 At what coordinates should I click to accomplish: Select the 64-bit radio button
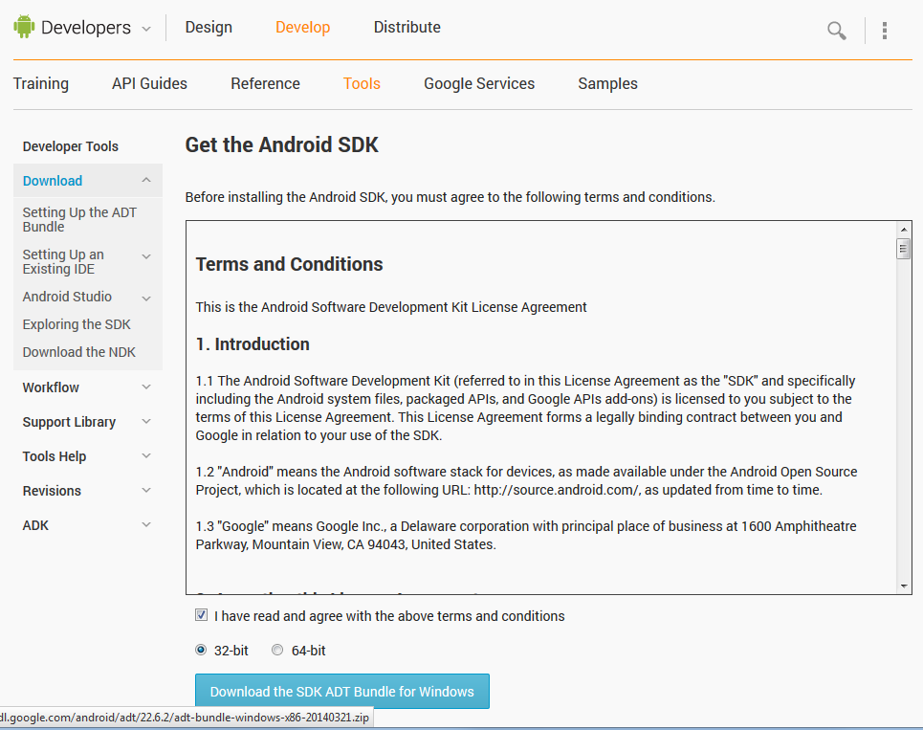(x=277, y=650)
